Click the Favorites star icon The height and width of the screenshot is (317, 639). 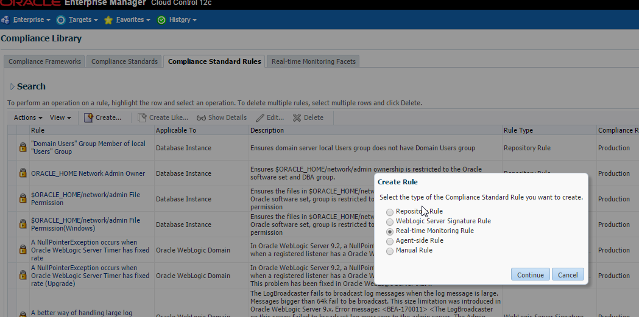[108, 20]
